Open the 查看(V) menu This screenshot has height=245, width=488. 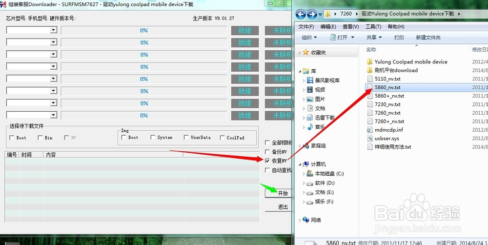tap(351, 27)
